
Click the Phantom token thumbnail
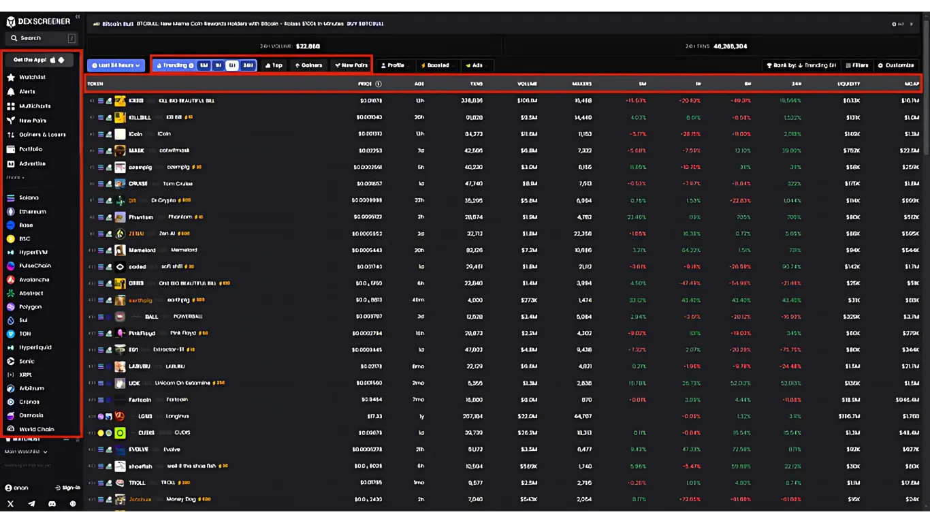click(x=120, y=217)
